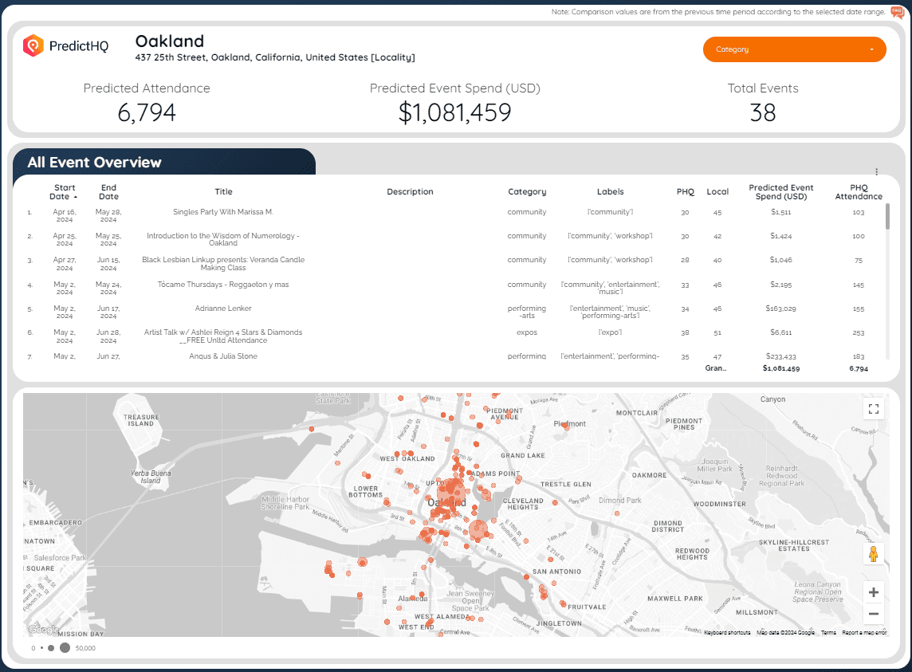
Task: Activate Street View Pegman on the map
Action: [874, 552]
